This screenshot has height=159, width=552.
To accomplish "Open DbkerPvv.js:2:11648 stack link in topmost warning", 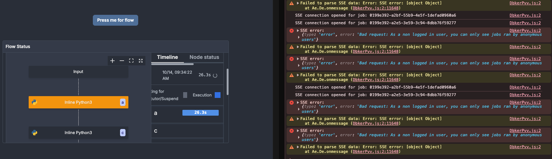I will pos(376,8).
